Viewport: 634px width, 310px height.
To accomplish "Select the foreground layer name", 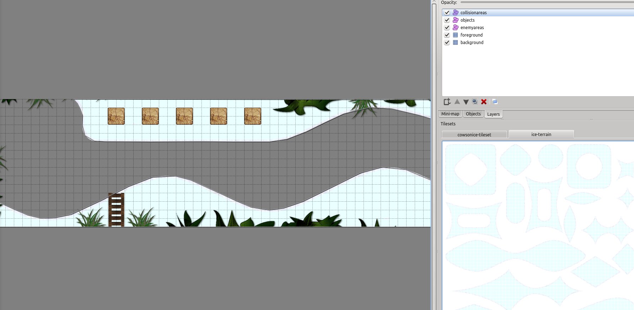I will (x=471, y=35).
